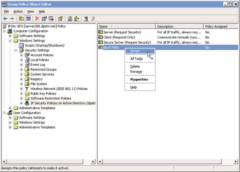Click the Up one level folder icon
240x172 pixels.
coord(21,19)
